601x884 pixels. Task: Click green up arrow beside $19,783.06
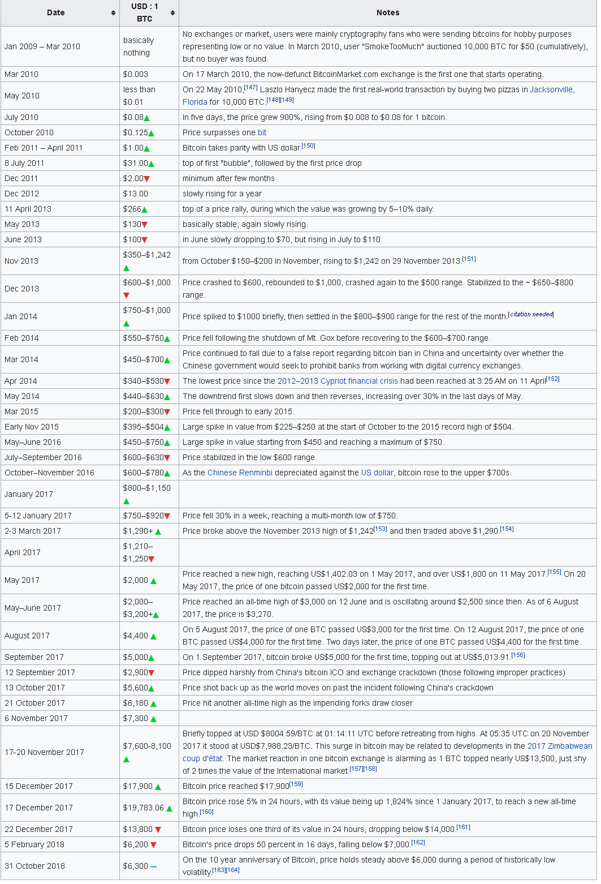170,808
